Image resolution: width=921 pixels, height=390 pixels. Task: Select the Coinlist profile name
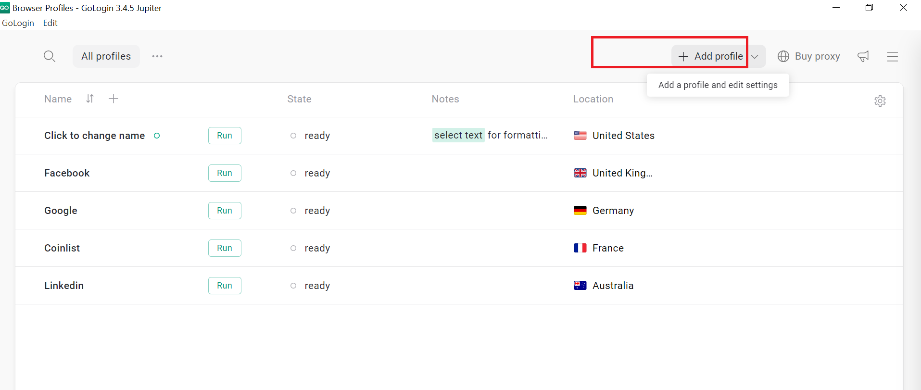pos(62,248)
